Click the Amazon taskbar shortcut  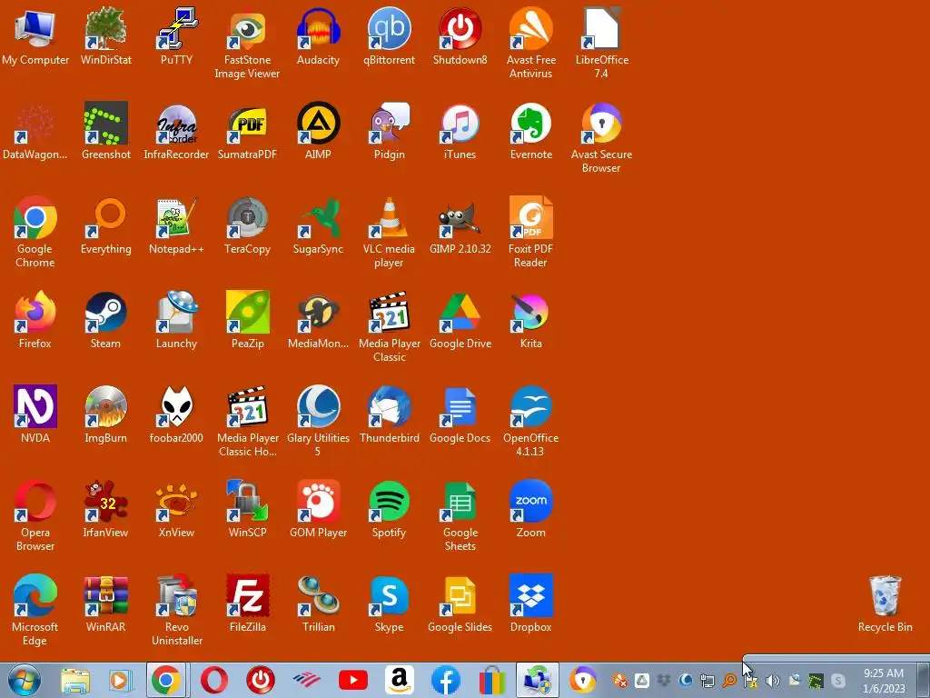pos(400,680)
